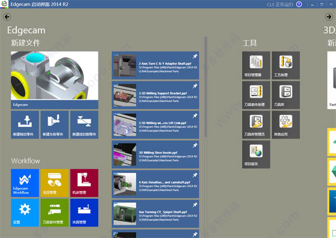Create a new wire EDM part (新建线切割零件)
Image resolution: width=336 pixels, height=238 pixels.
pyautogui.click(x=84, y=125)
